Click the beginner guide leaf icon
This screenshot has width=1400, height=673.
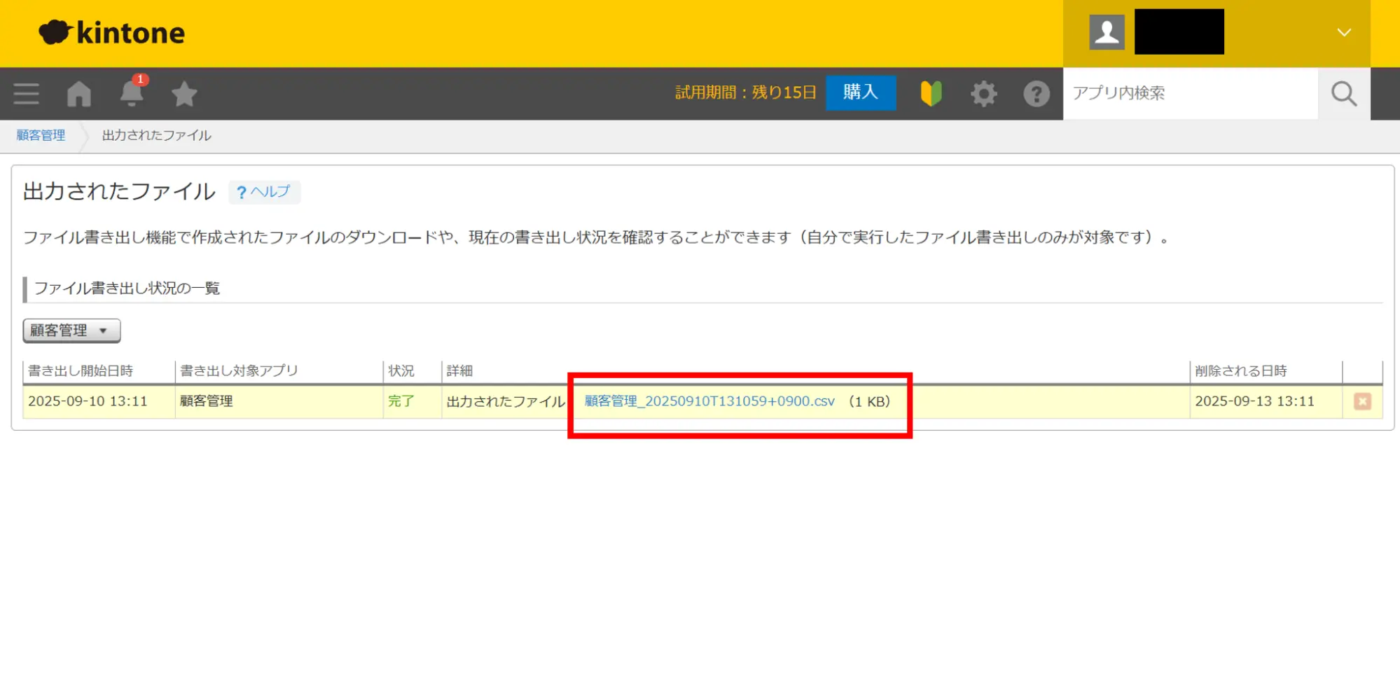(x=931, y=93)
